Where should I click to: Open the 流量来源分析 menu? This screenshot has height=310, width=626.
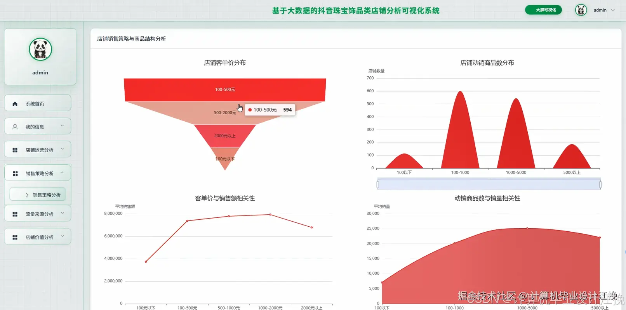38,214
